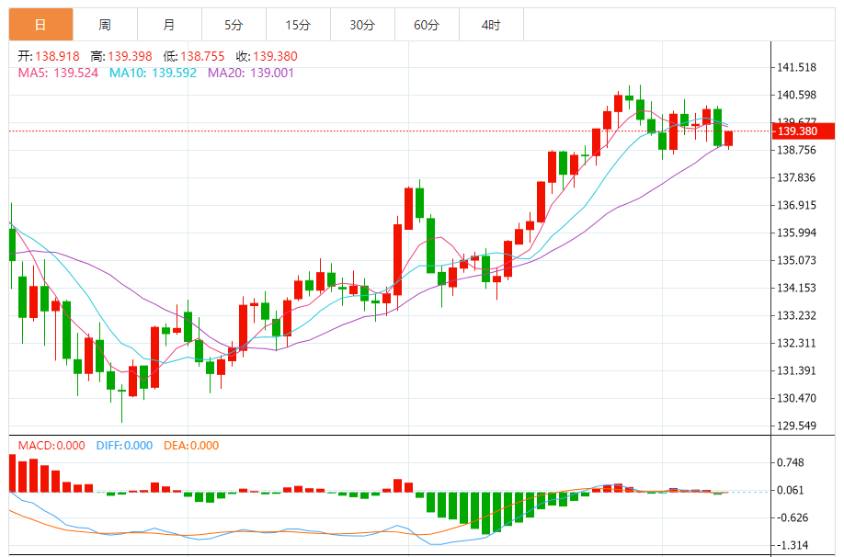Click the tallest red MACD bar at left
Viewport: 844px width, 557px height.
point(12,473)
